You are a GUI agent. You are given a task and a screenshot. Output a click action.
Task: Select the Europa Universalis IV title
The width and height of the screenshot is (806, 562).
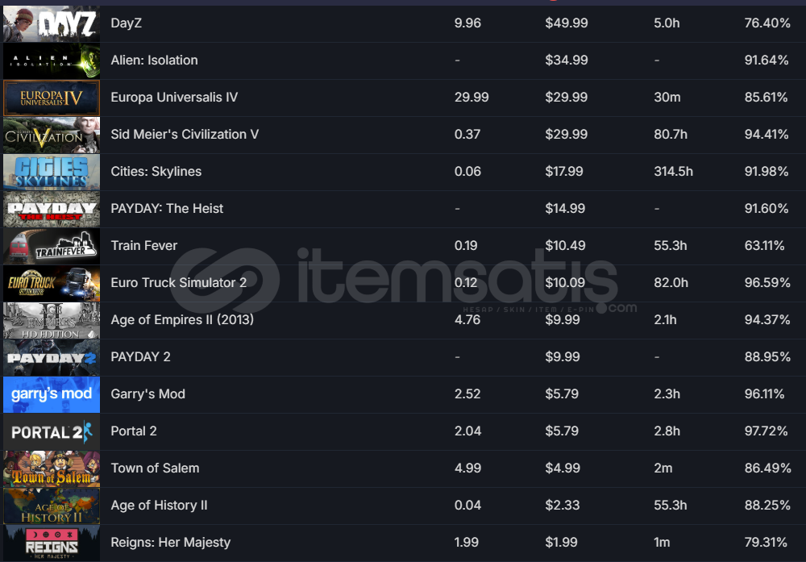(174, 98)
